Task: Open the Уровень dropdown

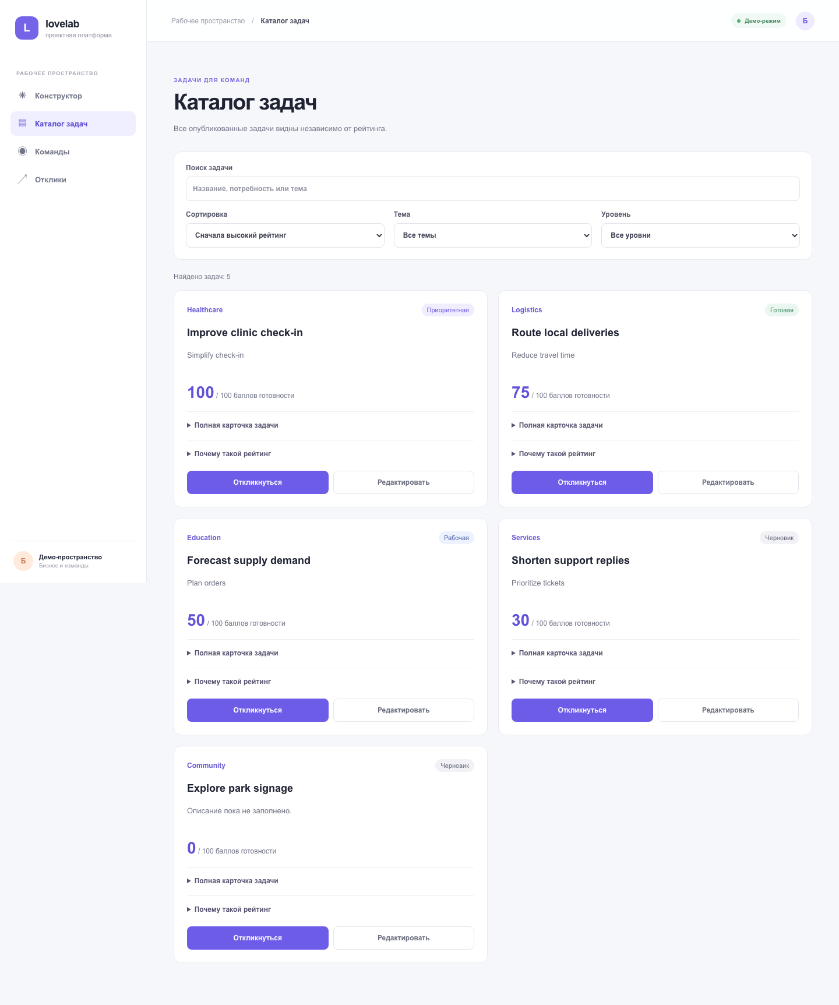Action: pyautogui.click(x=700, y=235)
